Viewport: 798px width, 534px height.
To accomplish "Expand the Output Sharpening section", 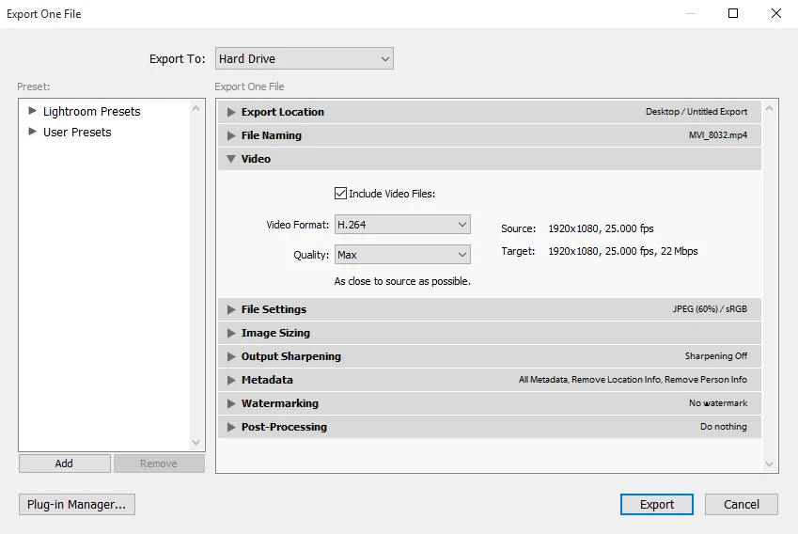I will point(231,356).
